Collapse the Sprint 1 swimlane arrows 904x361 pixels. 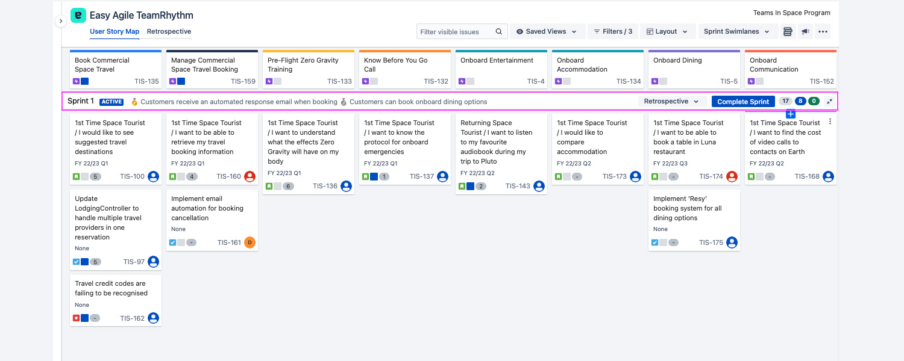coord(829,101)
